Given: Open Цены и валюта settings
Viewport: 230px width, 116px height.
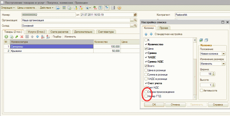Looking at the screenshot, I should point(27,8).
